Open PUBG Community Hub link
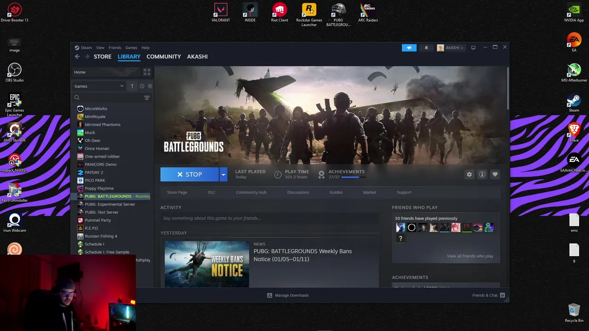This screenshot has height=331, width=589. click(x=251, y=193)
